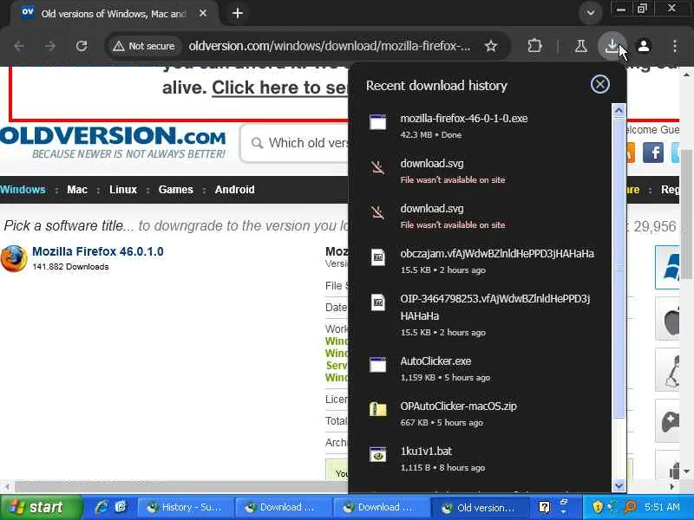The image size is (694, 520).
Task: Click the browser forward arrow
Action: (50, 46)
